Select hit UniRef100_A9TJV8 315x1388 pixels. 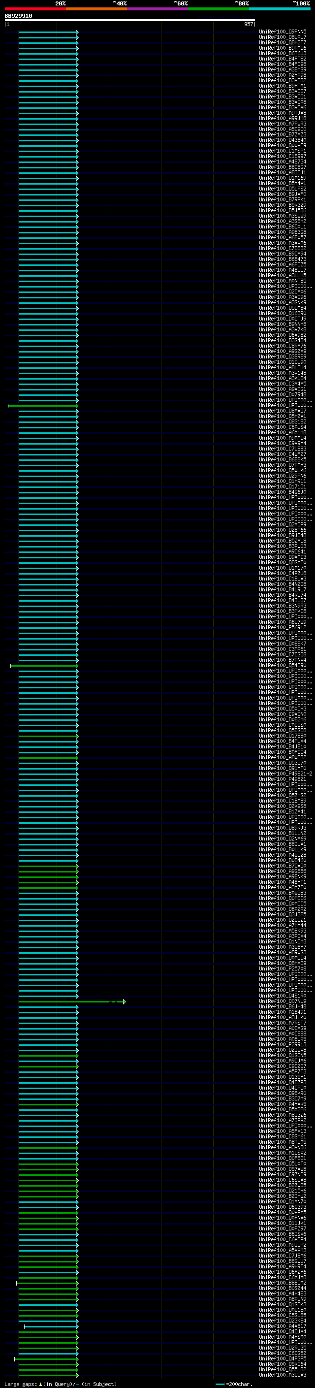(283, 113)
